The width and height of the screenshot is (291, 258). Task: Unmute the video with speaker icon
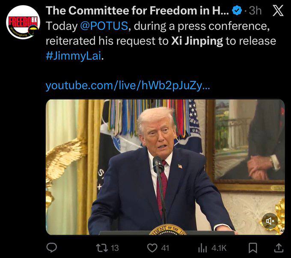[270, 221]
